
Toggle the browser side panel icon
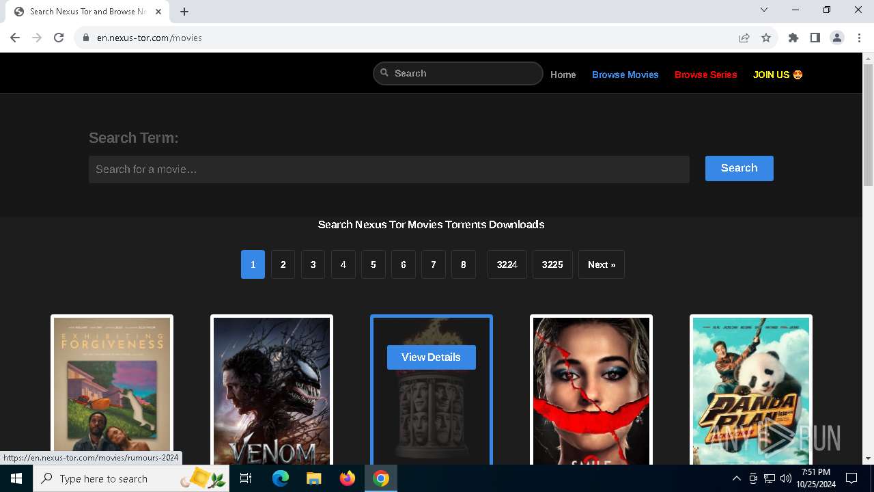pos(815,38)
